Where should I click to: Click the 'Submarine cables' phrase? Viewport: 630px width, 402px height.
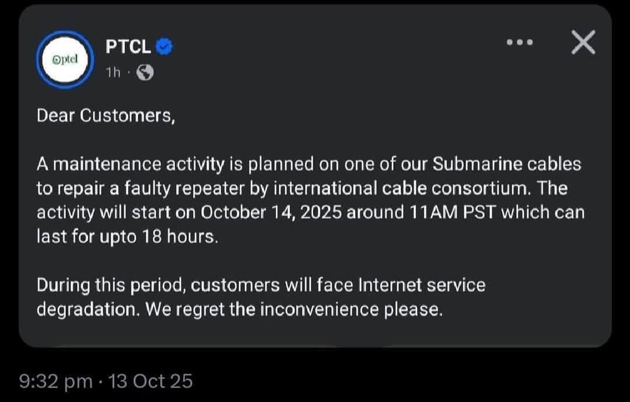click(x=507, y=165)
